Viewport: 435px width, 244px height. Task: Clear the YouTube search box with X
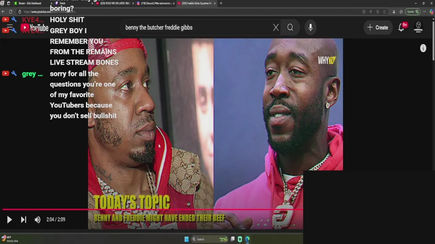276,27
